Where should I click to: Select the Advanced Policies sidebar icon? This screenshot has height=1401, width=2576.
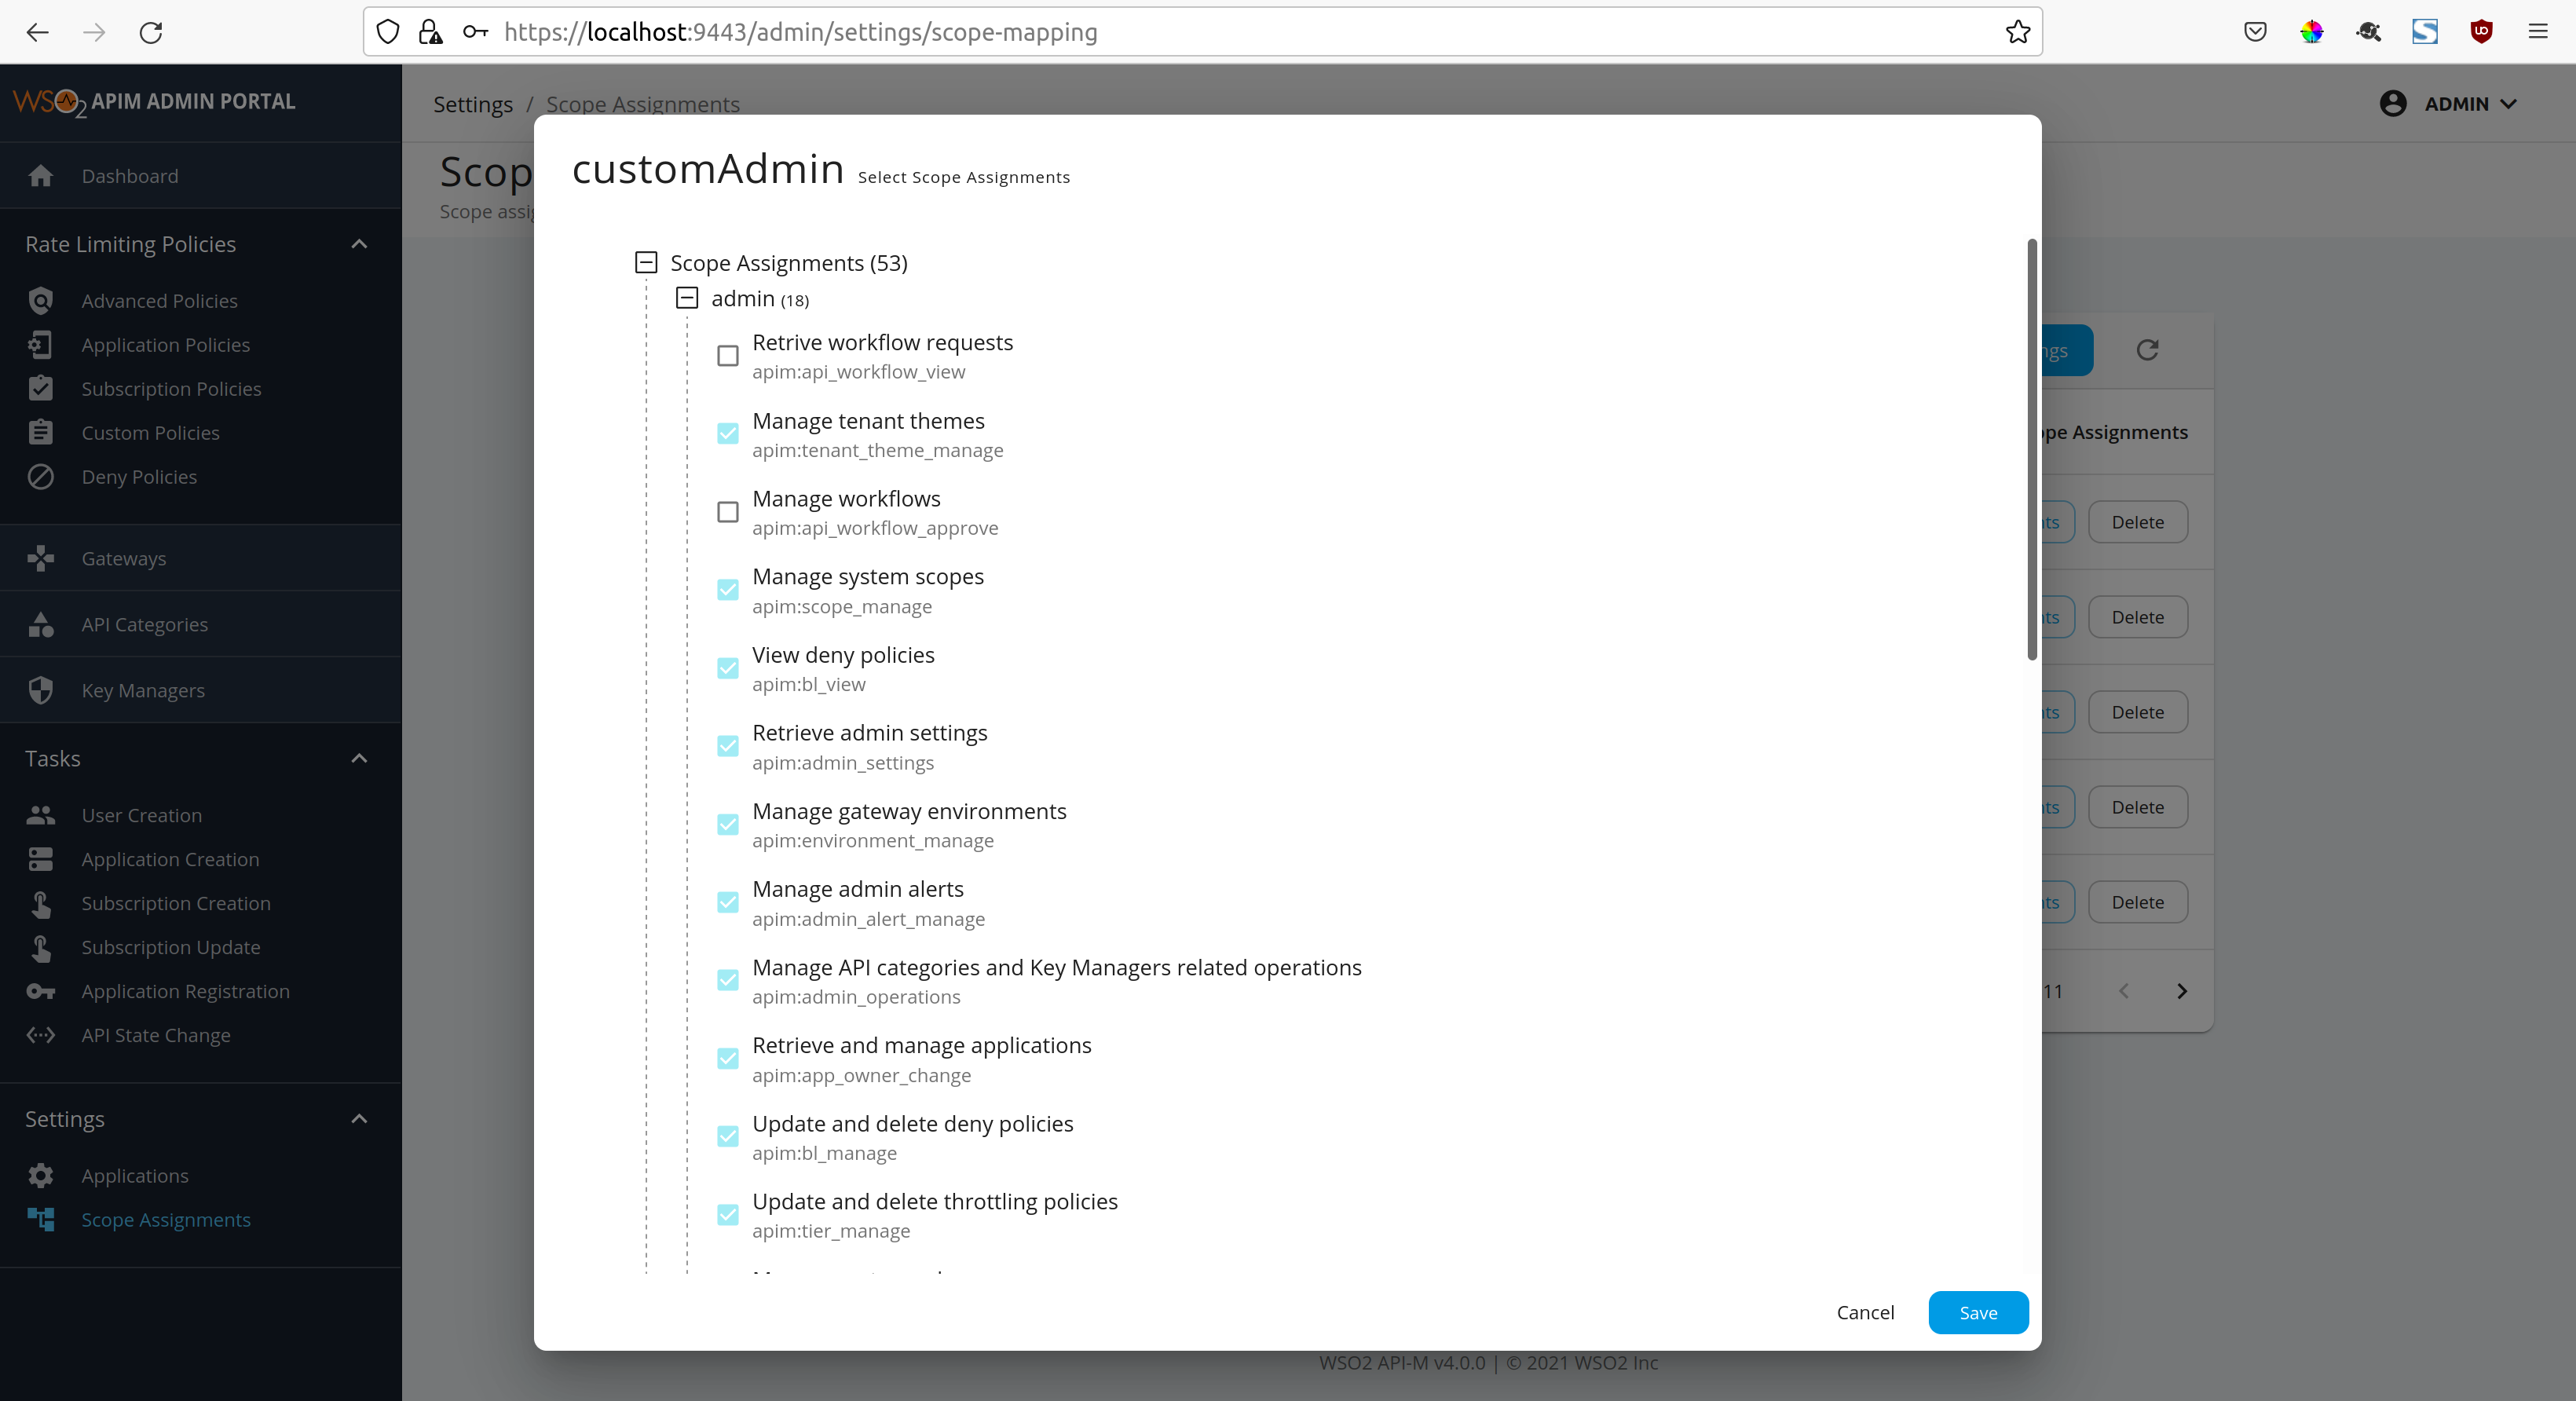41,300
